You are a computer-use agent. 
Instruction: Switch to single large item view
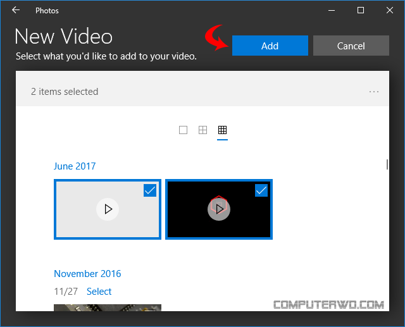[183, 130]
